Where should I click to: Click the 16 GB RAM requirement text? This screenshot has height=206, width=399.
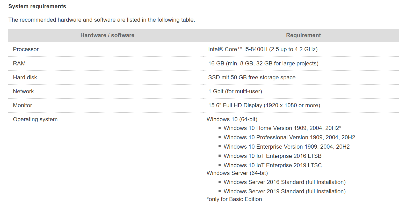pos(263,64)
